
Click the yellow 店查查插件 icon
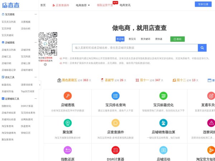[115, 123]
